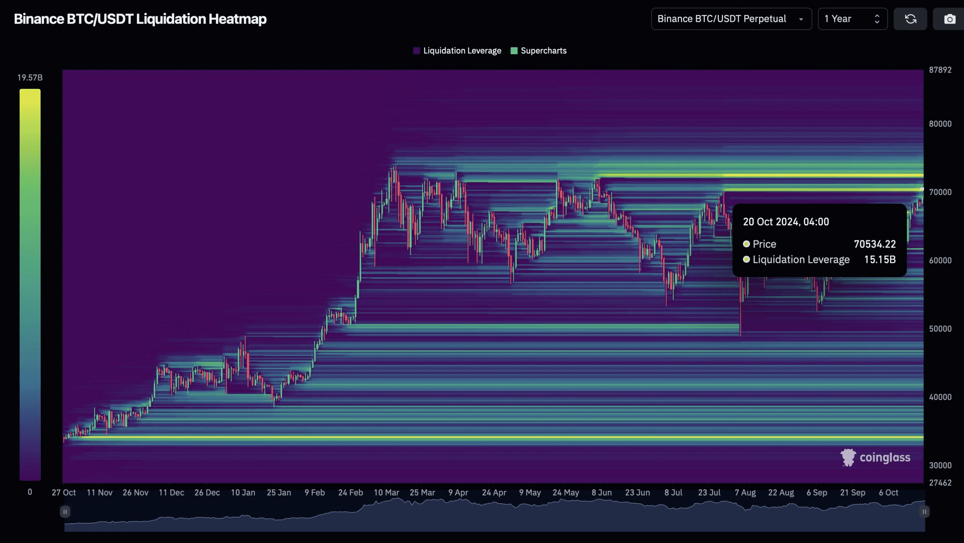
Task: Click the 22 Aug date label
Action: coord(781,493)
